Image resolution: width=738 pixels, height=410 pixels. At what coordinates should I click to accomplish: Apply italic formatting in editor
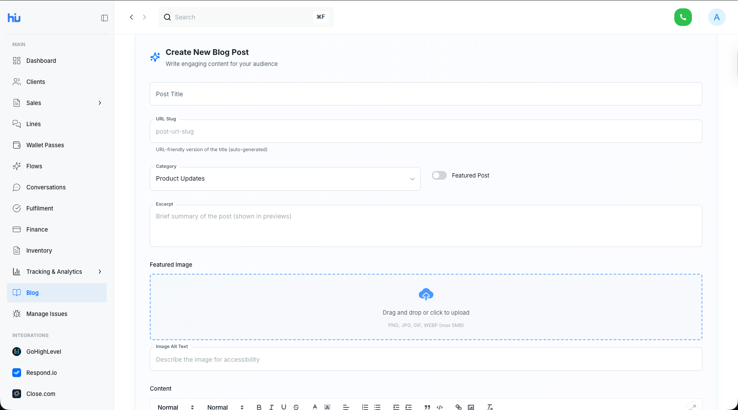pos(271,407)
